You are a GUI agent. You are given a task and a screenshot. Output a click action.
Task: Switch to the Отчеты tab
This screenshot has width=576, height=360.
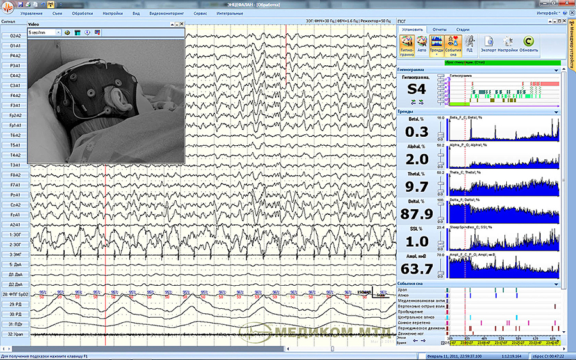pyautogui.click(x=440, y=29)
